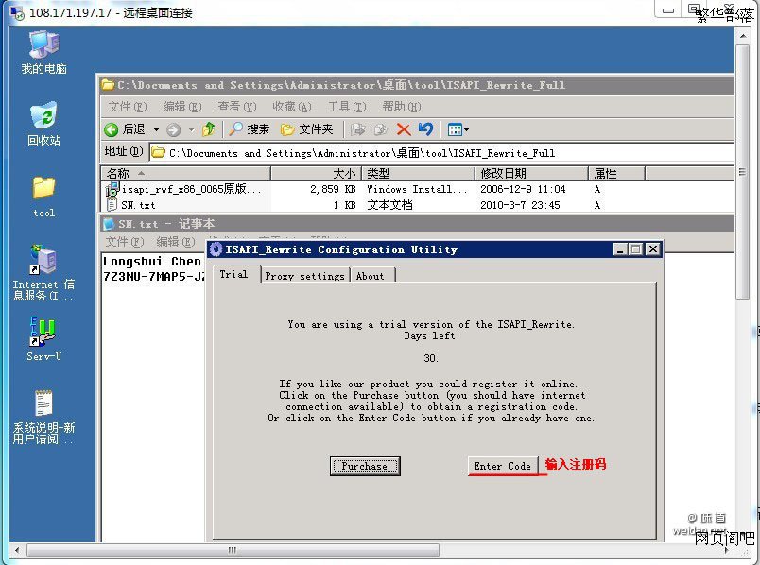Image resolution: width=760 pixels, height=565 pixels.
Task: Open the 文件 menu in Notepad
Action: [125, 242]
